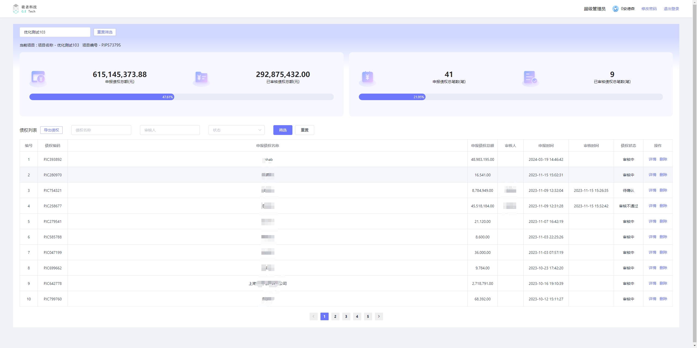Click the 47.61% amount progress bar
Viewport: 697px width, 348px height.
coord(182,97)
